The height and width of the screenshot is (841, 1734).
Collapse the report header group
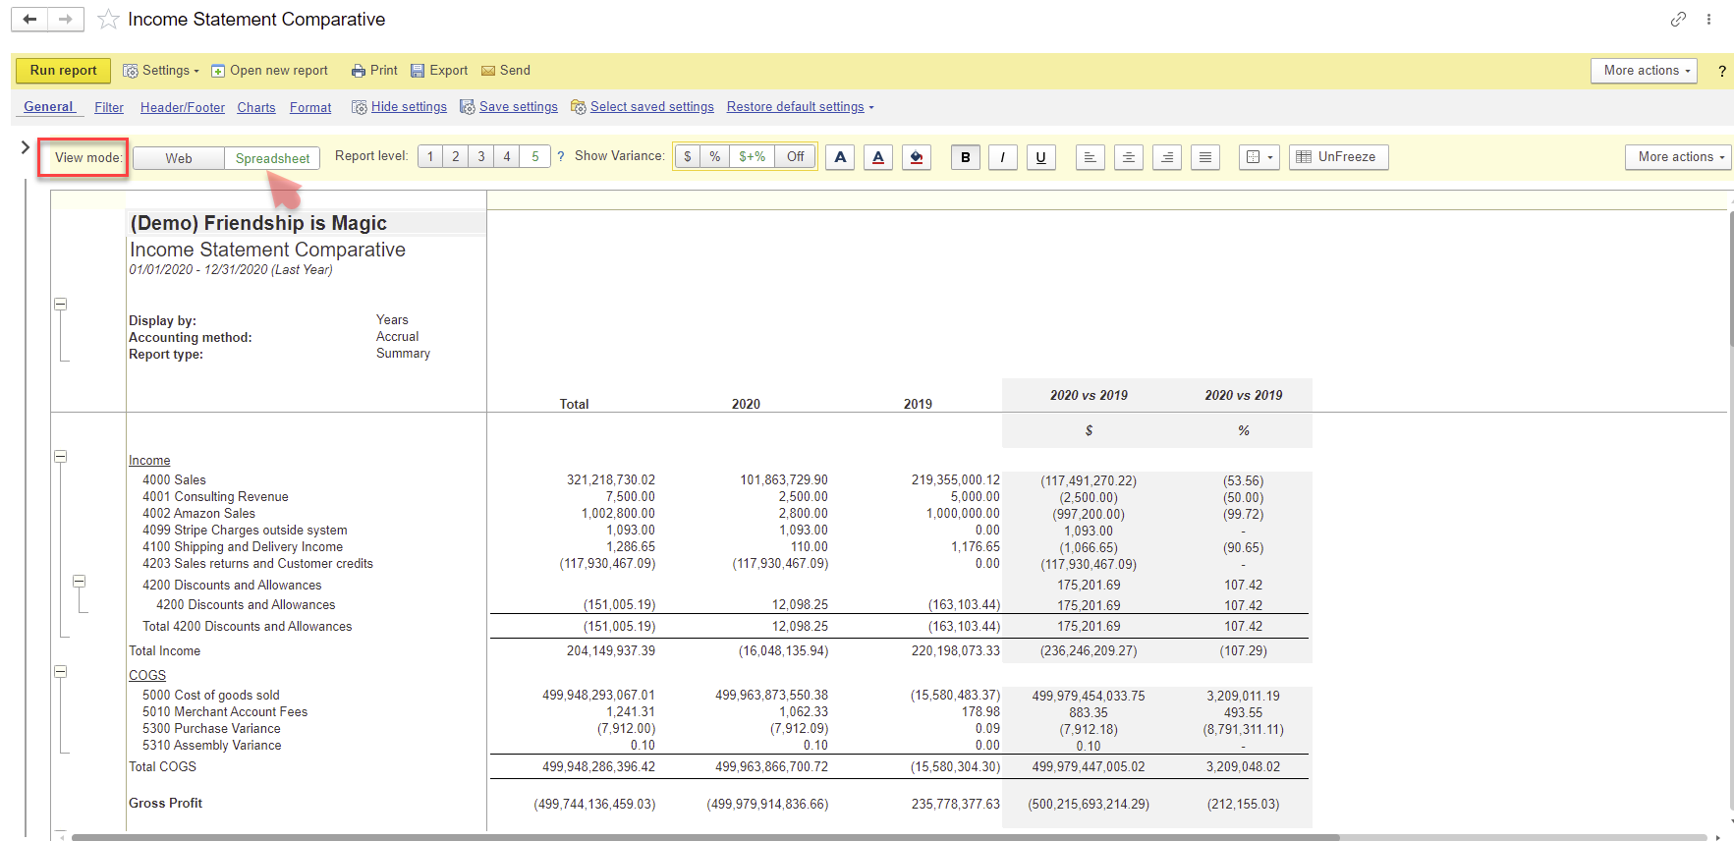coord(61,305)
